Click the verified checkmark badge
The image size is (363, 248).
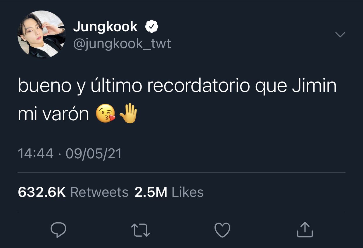pyautogui.click(x=152, y=27)
